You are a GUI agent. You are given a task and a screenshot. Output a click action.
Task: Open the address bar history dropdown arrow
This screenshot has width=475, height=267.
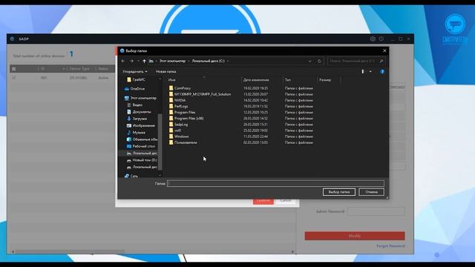[310, 61]
